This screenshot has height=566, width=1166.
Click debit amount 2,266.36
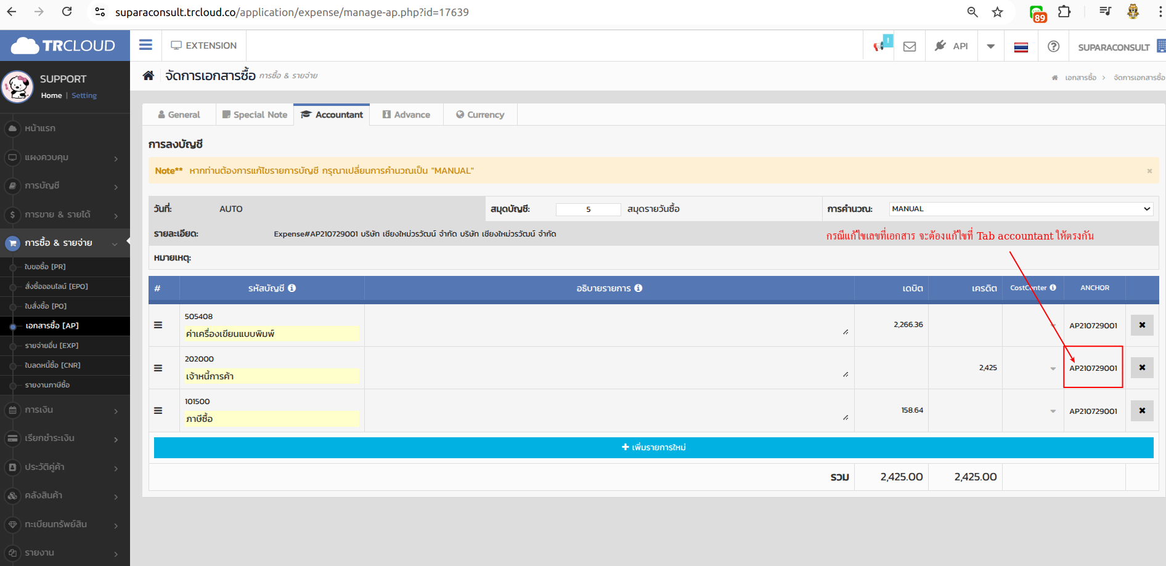[908, 325]
